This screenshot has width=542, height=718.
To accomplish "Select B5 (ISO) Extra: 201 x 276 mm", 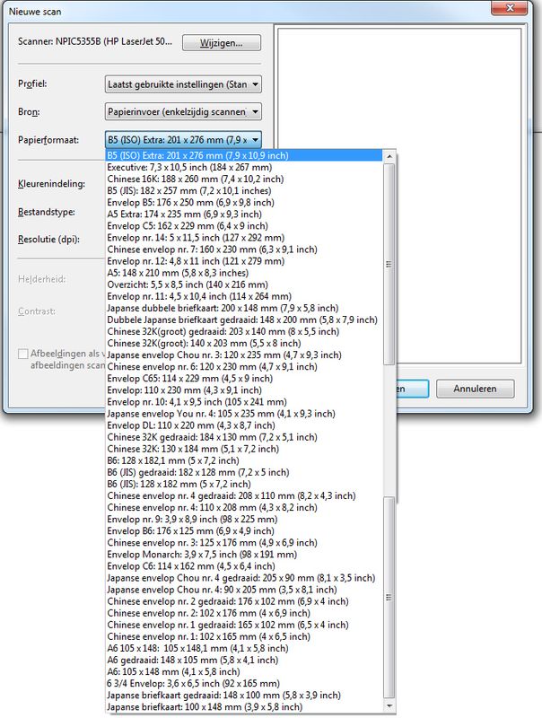I will tap(244, 155).
